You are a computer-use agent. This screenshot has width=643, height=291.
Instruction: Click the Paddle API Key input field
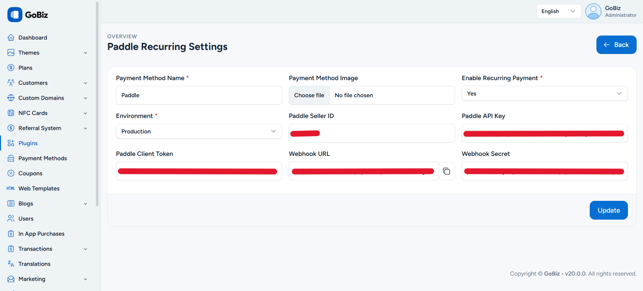coord(544,133)
